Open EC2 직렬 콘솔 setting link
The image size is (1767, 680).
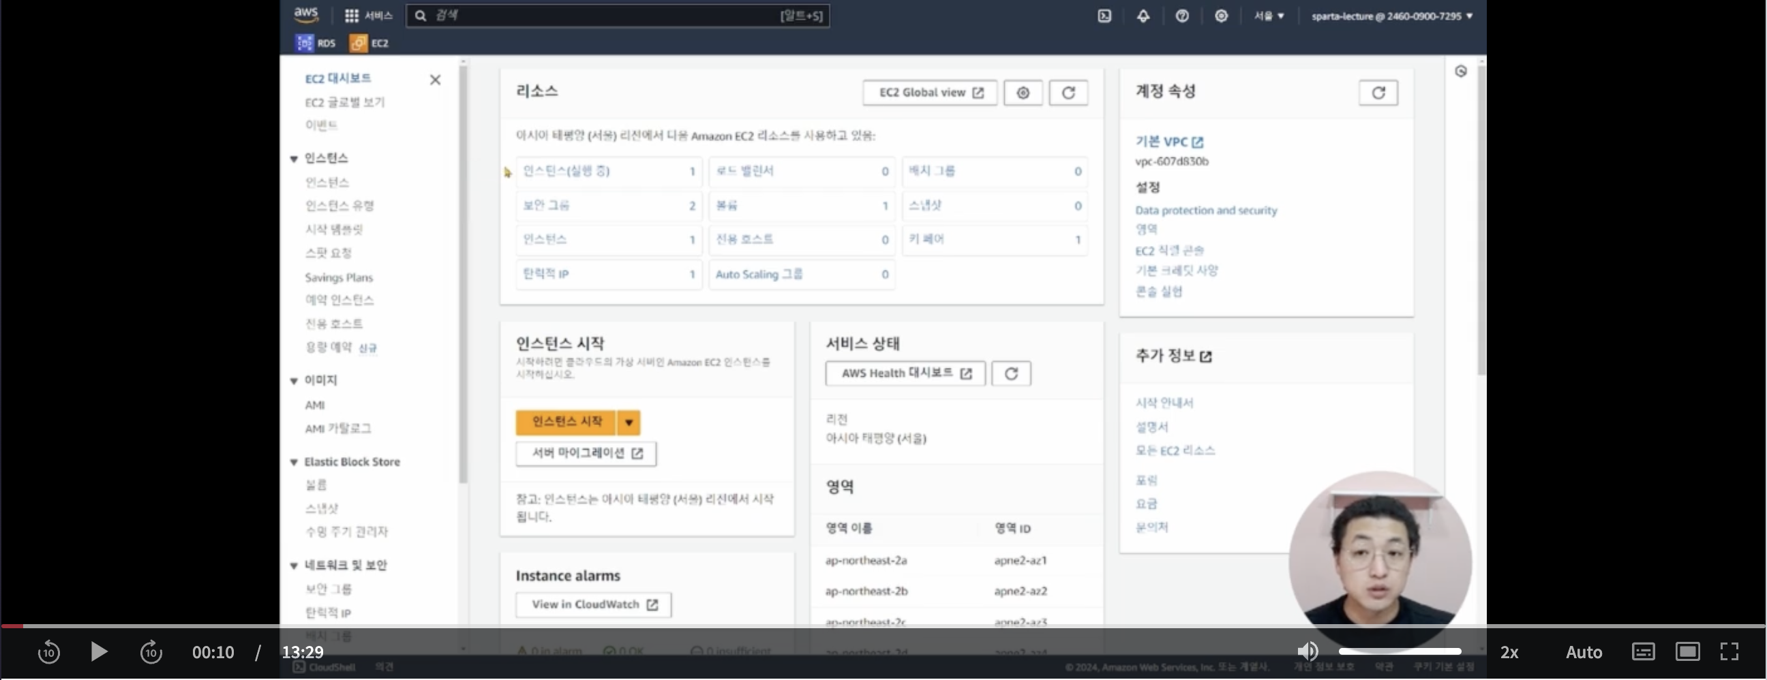(x=1170, y=250)
